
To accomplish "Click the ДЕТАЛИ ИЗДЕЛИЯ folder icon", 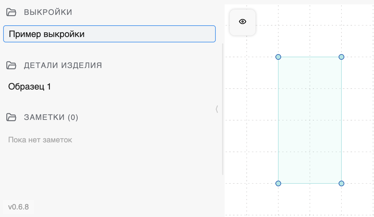I will 11,65.
